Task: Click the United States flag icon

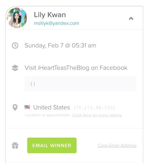Action: click(x=27, y=107)
